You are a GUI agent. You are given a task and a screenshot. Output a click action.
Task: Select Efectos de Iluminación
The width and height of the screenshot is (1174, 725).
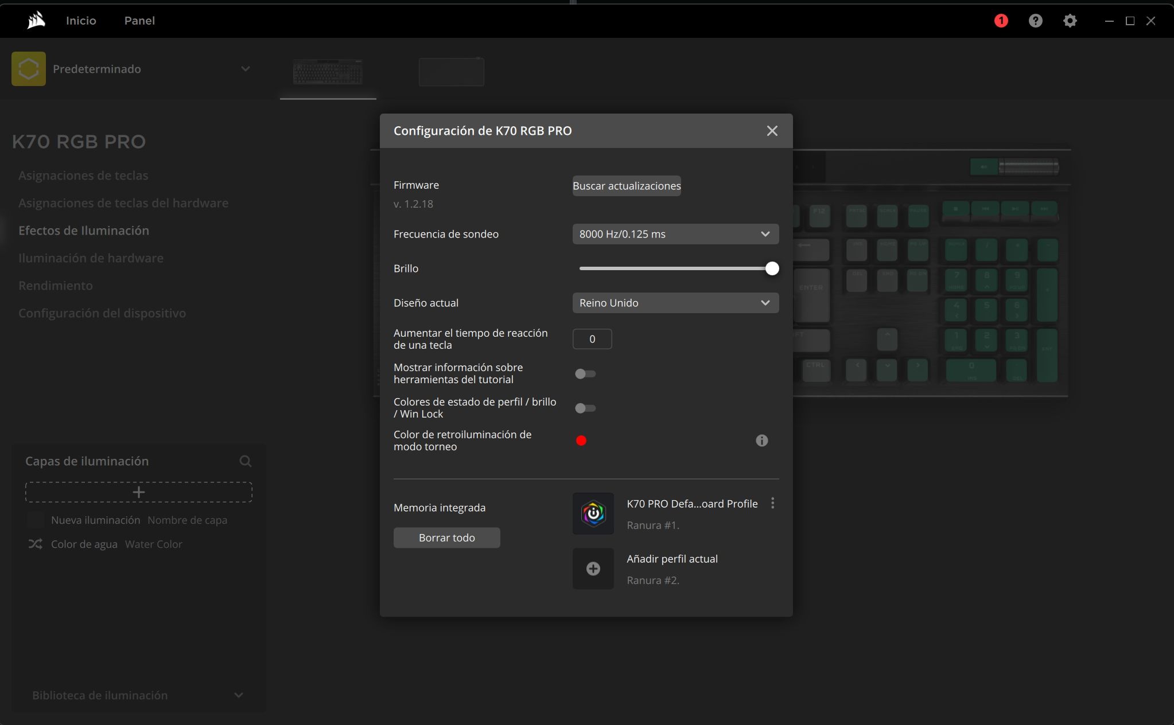tap(84, 231)
